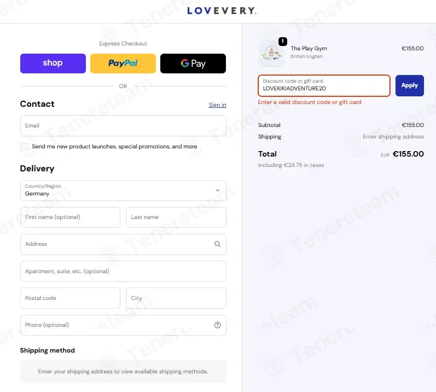Pay with Shop Pay button
This screenshot has width=436, height=392.
click(x=53, y=64)
